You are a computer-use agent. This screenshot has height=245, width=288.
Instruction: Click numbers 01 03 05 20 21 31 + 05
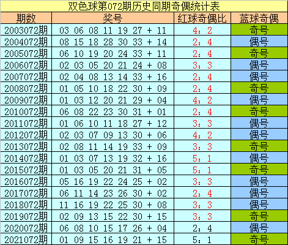point(113,170)
